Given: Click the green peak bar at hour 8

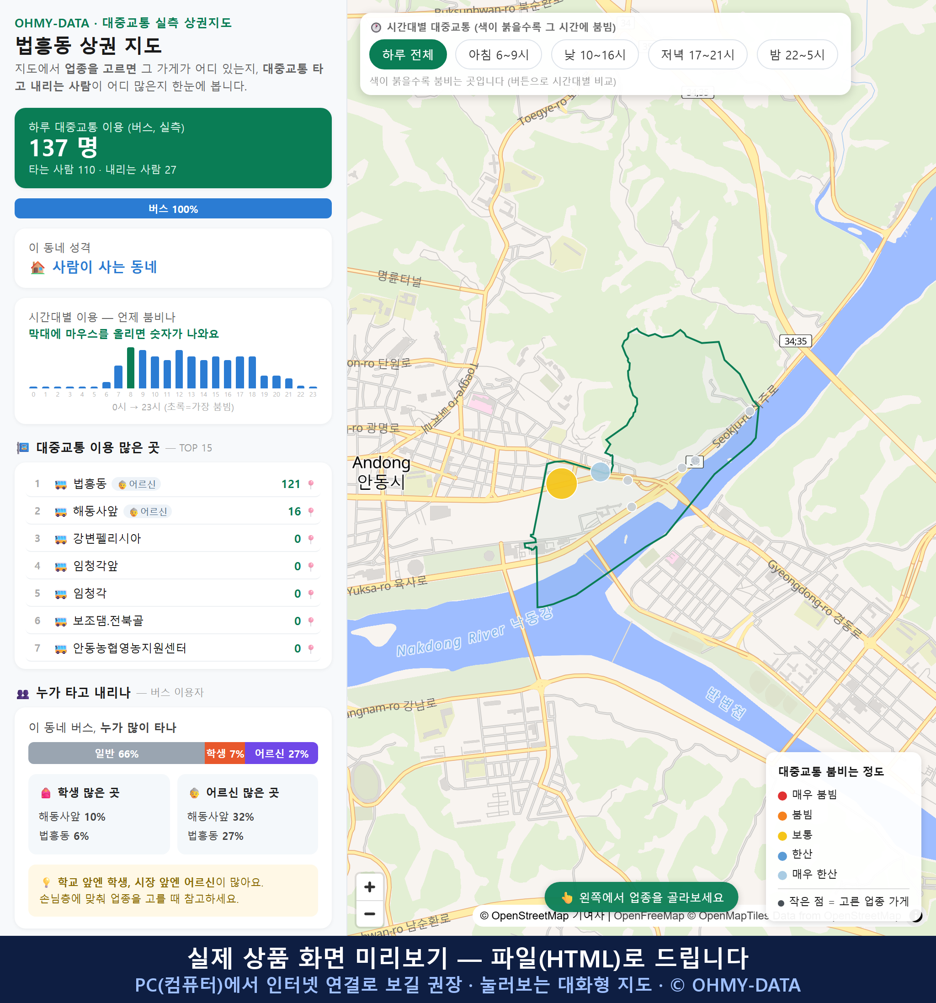Looking at the screenshot, I should (131, 367).
